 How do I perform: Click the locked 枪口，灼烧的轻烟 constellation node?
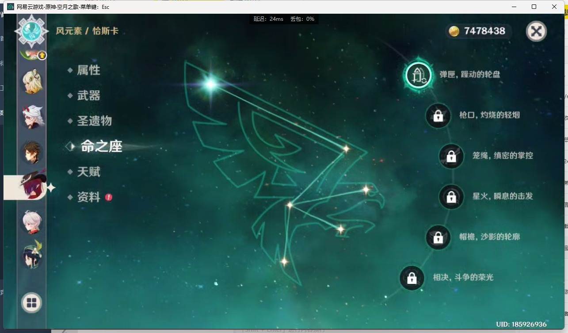(438, 116)
